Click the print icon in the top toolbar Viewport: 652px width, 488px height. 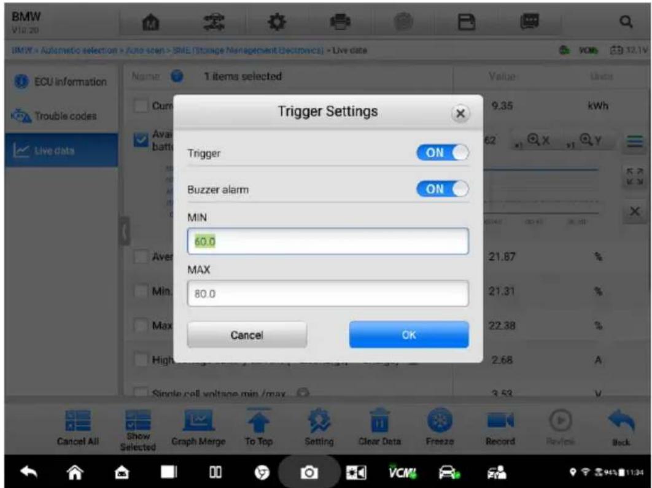(340, 21)
